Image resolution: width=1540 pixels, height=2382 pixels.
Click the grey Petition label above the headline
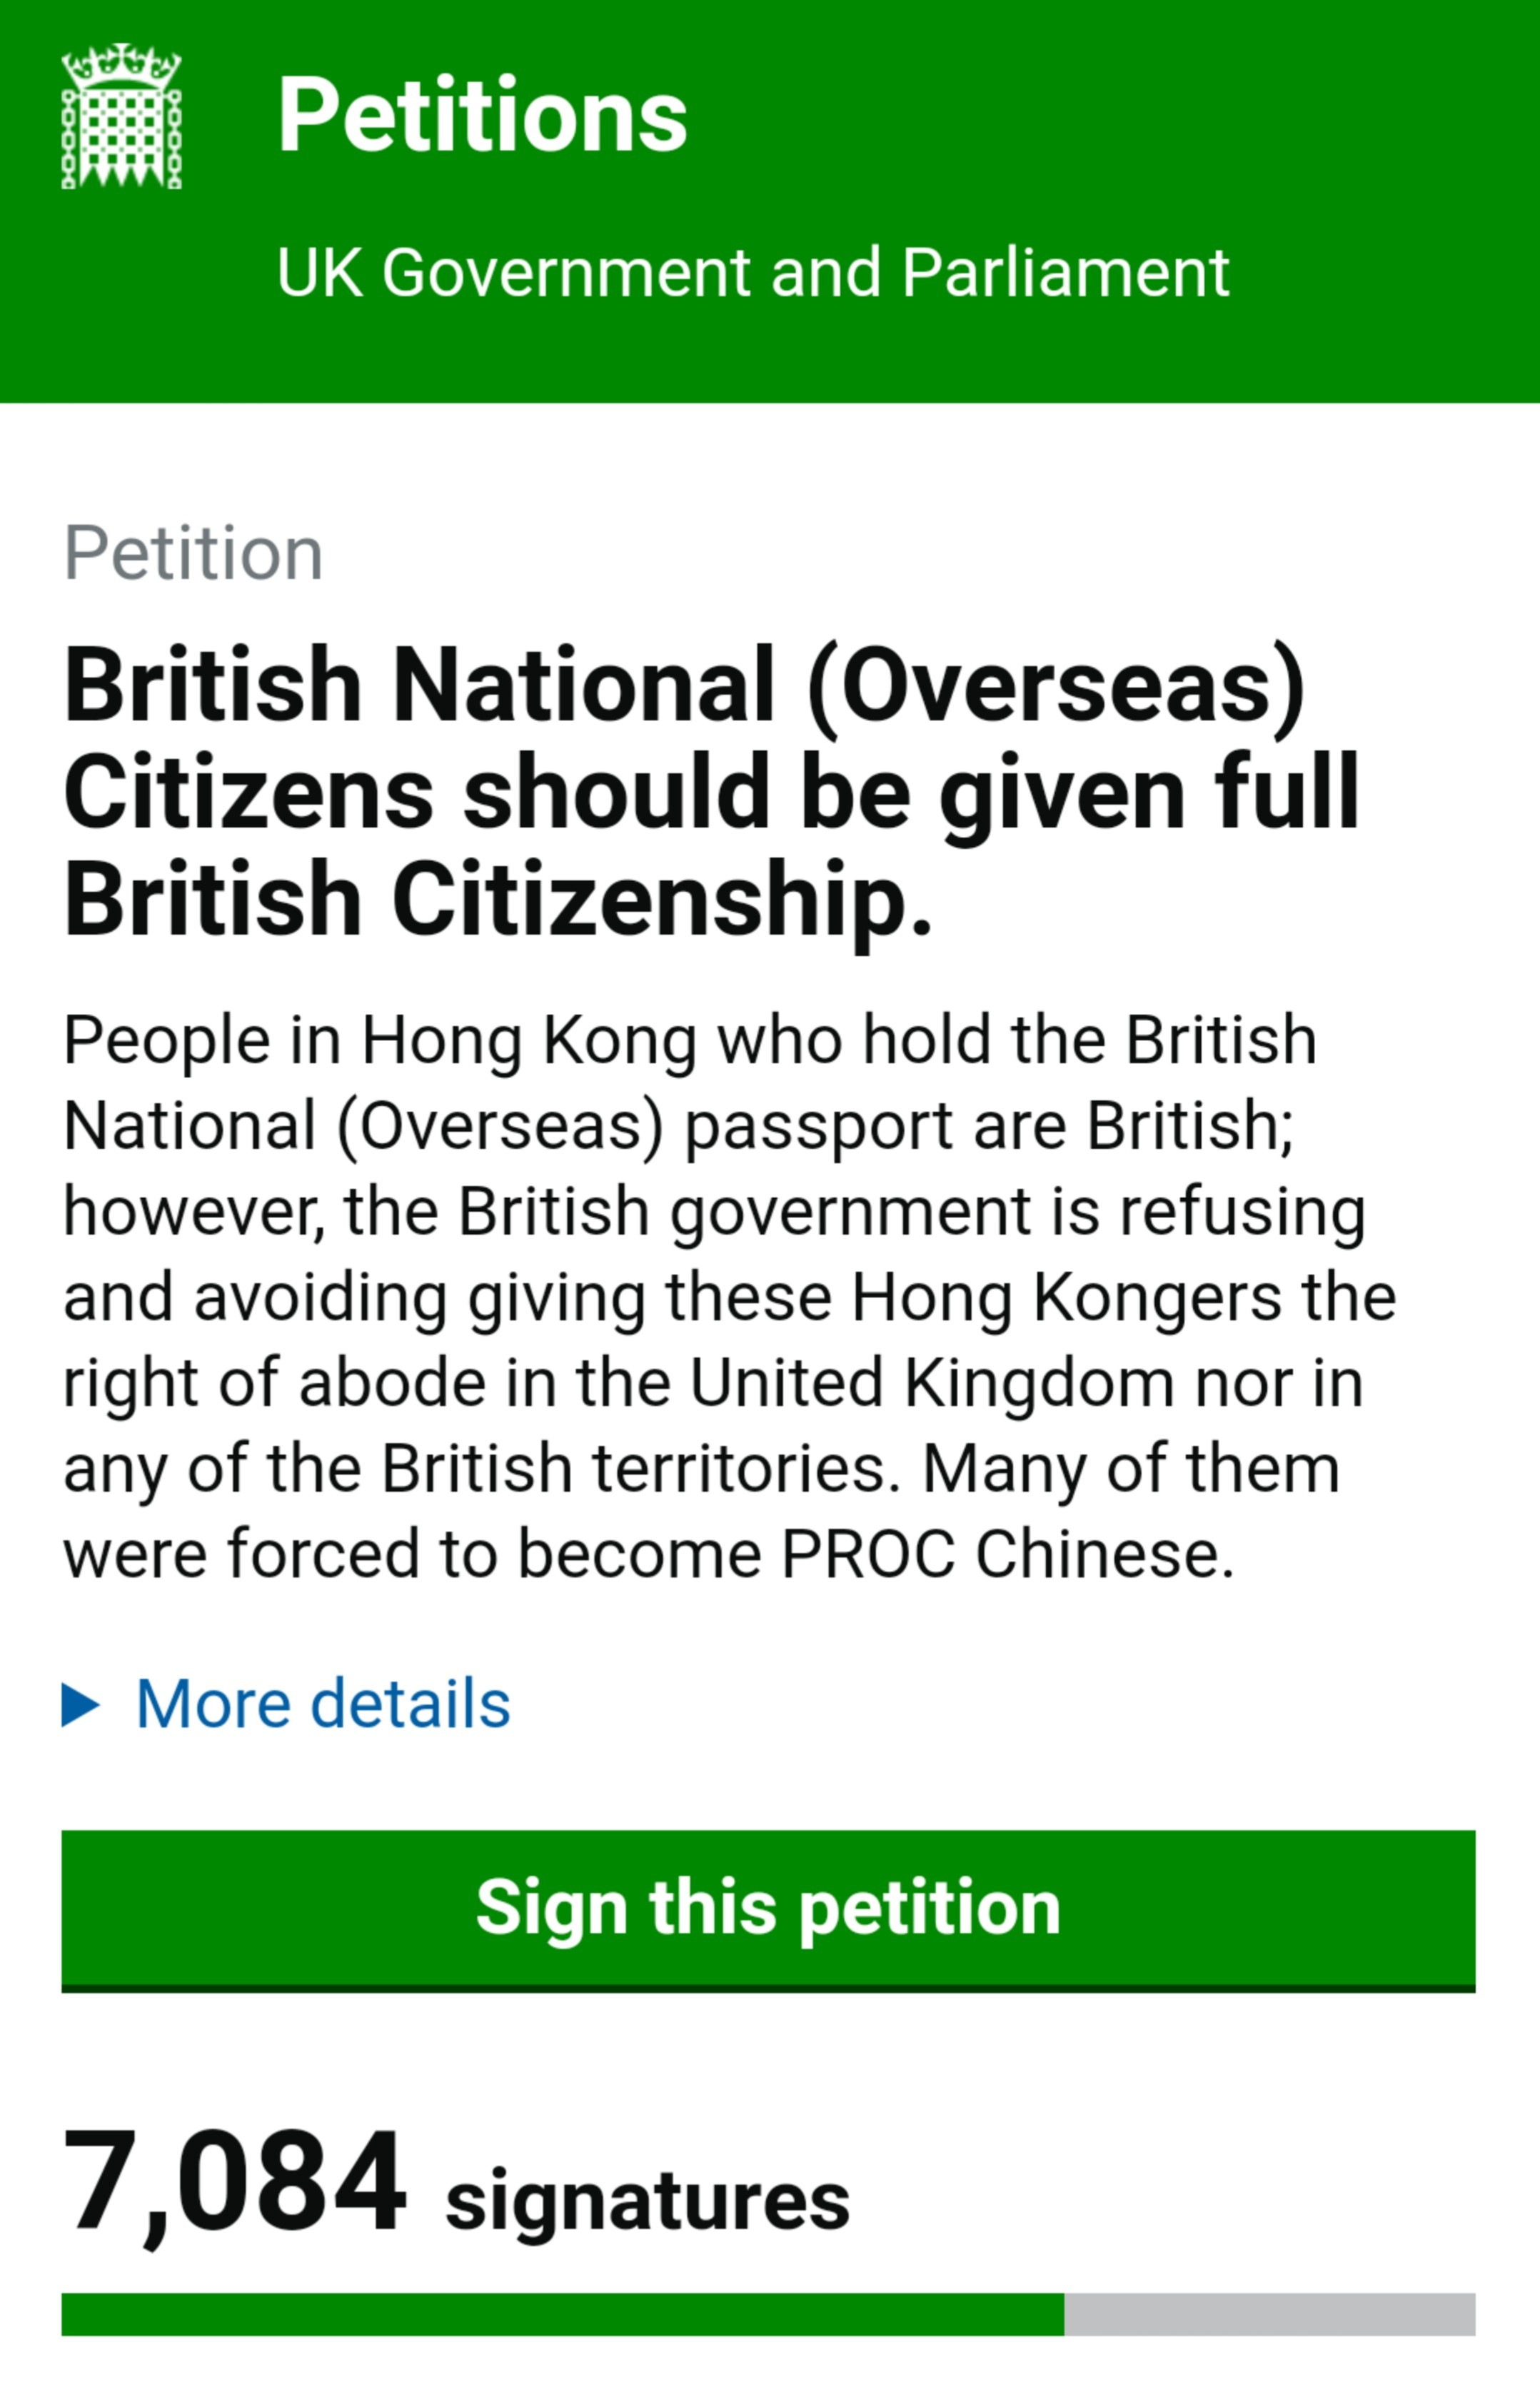193,553
